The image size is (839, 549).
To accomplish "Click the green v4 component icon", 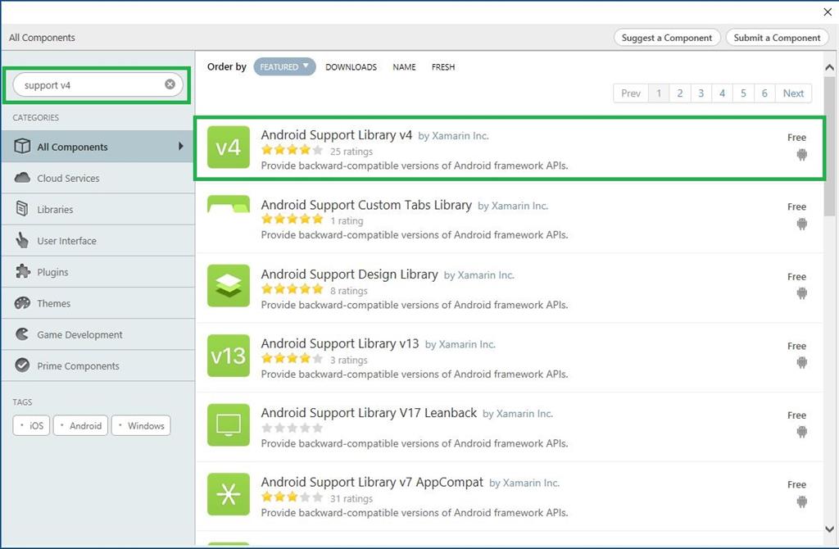I will coord(229,147).
